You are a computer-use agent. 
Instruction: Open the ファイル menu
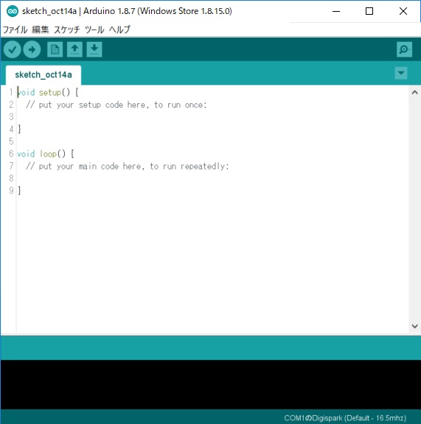pyautogui.click(x=15, y=29)
